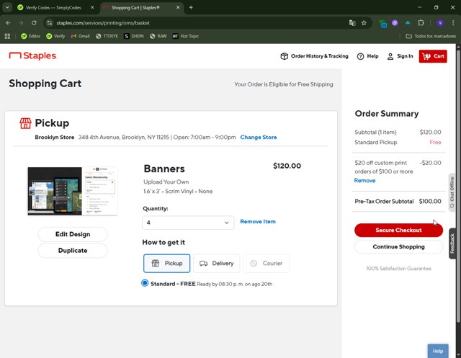Screen dimensions: 461x358
Task: Switch to Verify Codes SimplyCodes tab
Action: [53, 8]
